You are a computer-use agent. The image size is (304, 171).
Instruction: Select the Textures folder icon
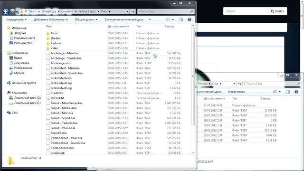tap(48, 43)
